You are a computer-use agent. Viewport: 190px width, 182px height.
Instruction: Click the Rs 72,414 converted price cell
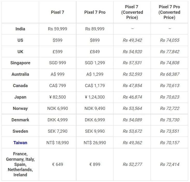pos(169,164)
